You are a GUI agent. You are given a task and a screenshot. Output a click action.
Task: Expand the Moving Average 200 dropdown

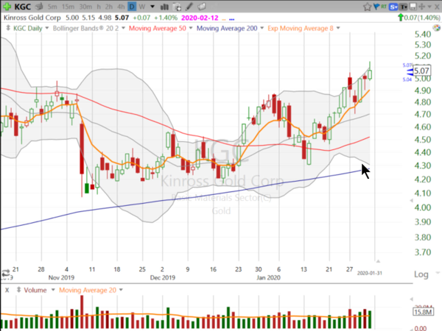click(x=262, y=28)
